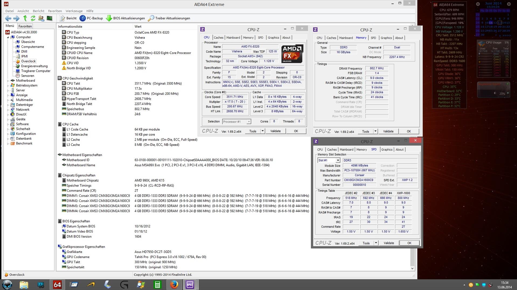Switch to Caches tab in CPU-Z processor window
This screenshot has height=290, width=517.
click(218, 38)
